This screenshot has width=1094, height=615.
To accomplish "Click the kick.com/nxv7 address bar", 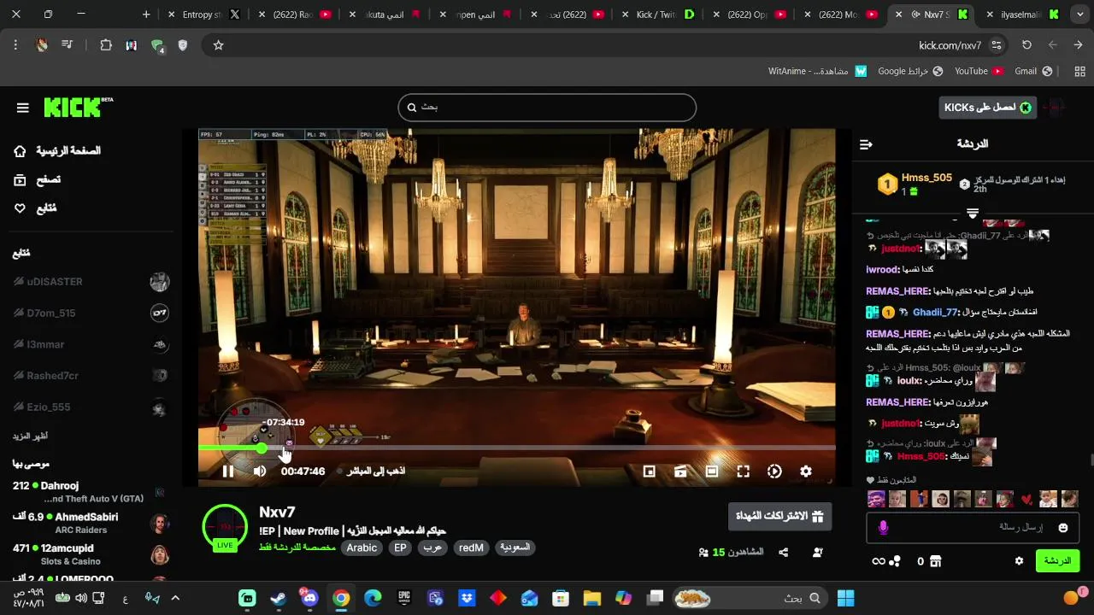I will coord(950,45).
